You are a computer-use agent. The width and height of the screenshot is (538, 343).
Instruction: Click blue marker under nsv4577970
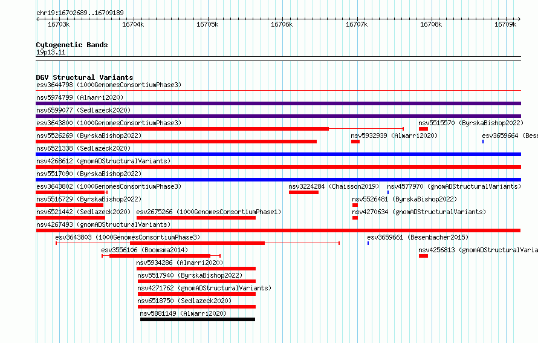pos(388,192)
